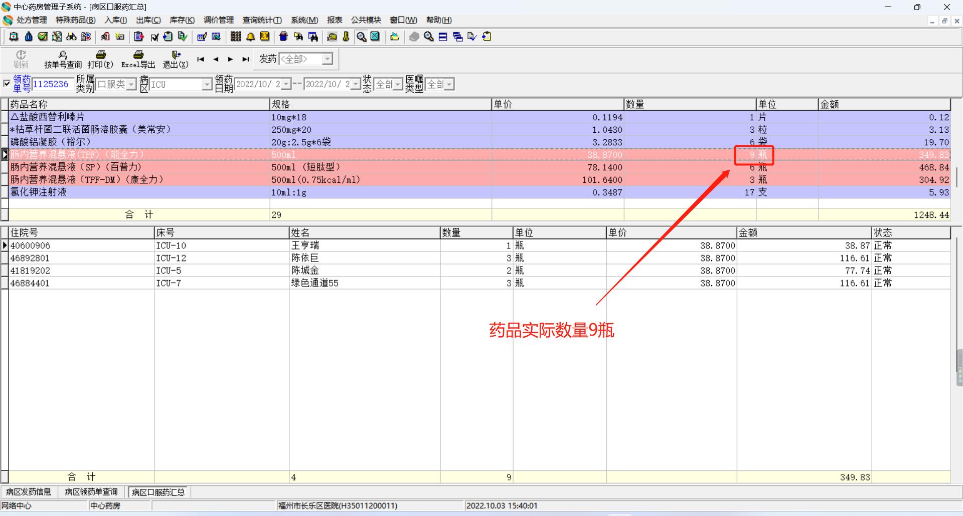Select patient row 陈依巨
The image size is (963, 516).
[x=479, y=258]
